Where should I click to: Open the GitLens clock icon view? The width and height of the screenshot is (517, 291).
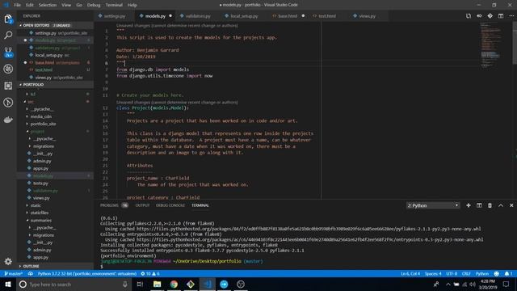click(x=8, y=103)
